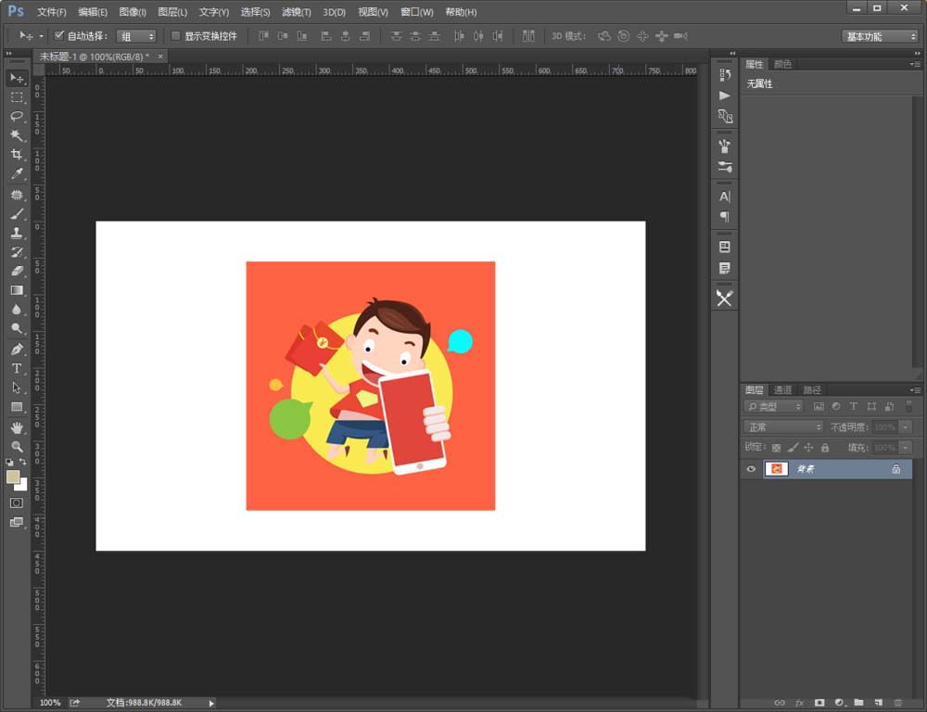Enable the 显示变换控件 checkbox
The width and height of the screenshot is (927, 712).
tap(176, 36)
